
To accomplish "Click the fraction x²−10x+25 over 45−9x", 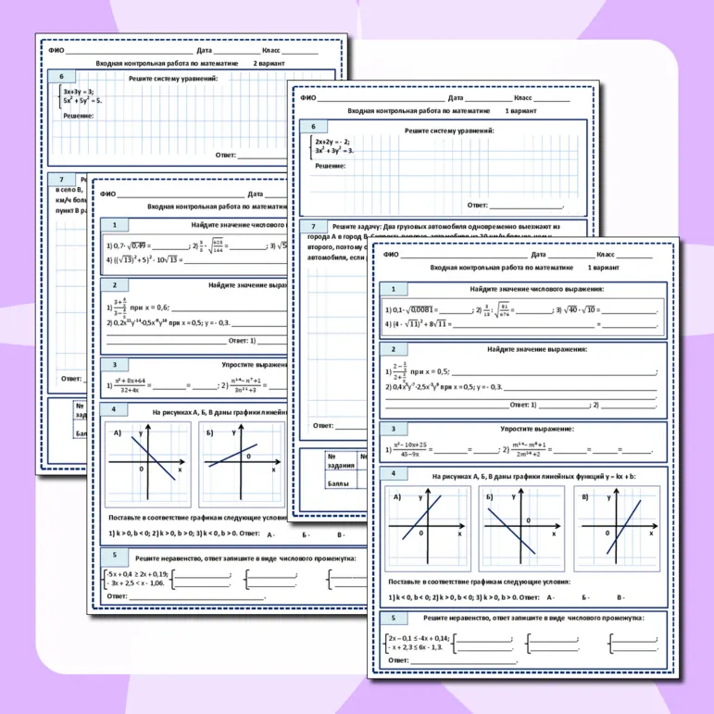I will pyautogui.click(x=410, y=449).
